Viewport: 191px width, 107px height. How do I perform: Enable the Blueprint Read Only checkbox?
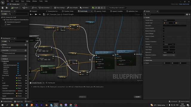pos(164,31)
